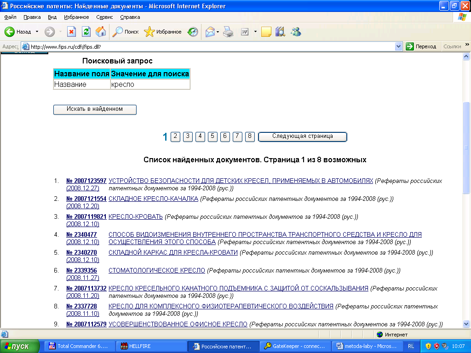
Task: Open patent link № 2337728
Action: pos(81,306)
